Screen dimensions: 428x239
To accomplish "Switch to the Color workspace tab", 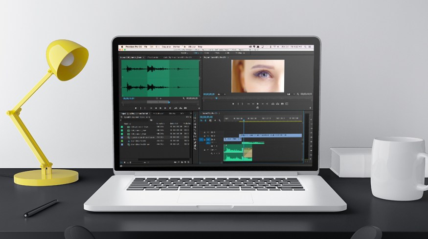I will (x=206, y=53).
